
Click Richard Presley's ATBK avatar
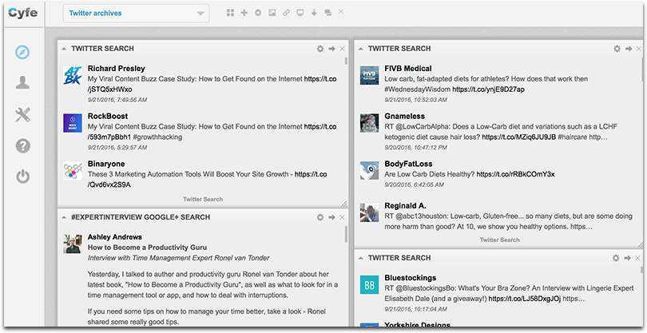click(x=73, y=75)
